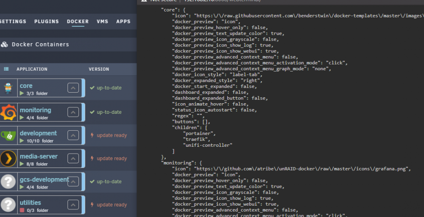Click the core folder penguin icon
Image resolution: width=424 pixels, height=217 pixels.
[x=8, y=88]
